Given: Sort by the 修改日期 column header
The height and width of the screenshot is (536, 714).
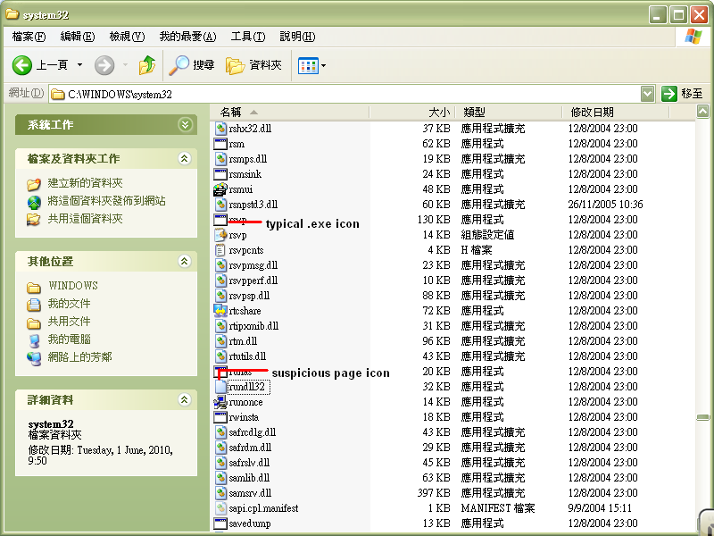Looking at the screenshot, I should click(x=615, y=113).
